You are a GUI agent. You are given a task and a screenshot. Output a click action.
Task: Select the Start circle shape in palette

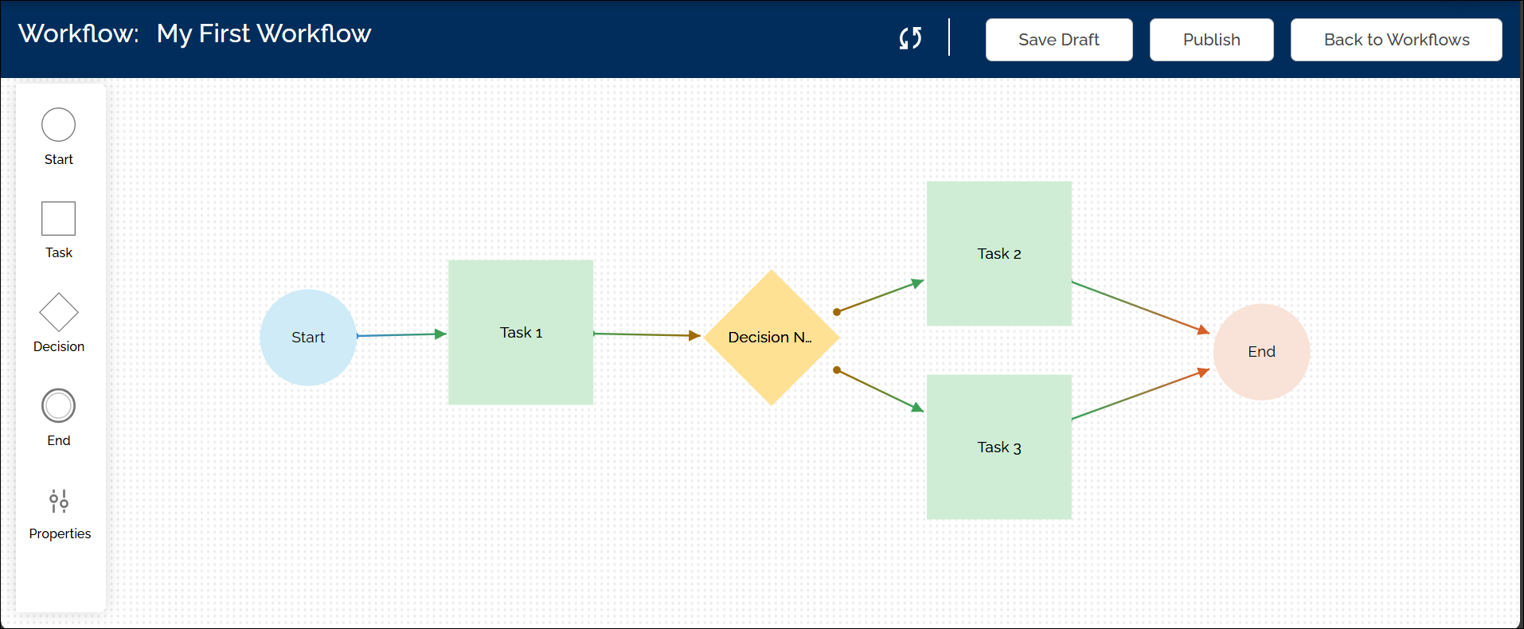58,125
